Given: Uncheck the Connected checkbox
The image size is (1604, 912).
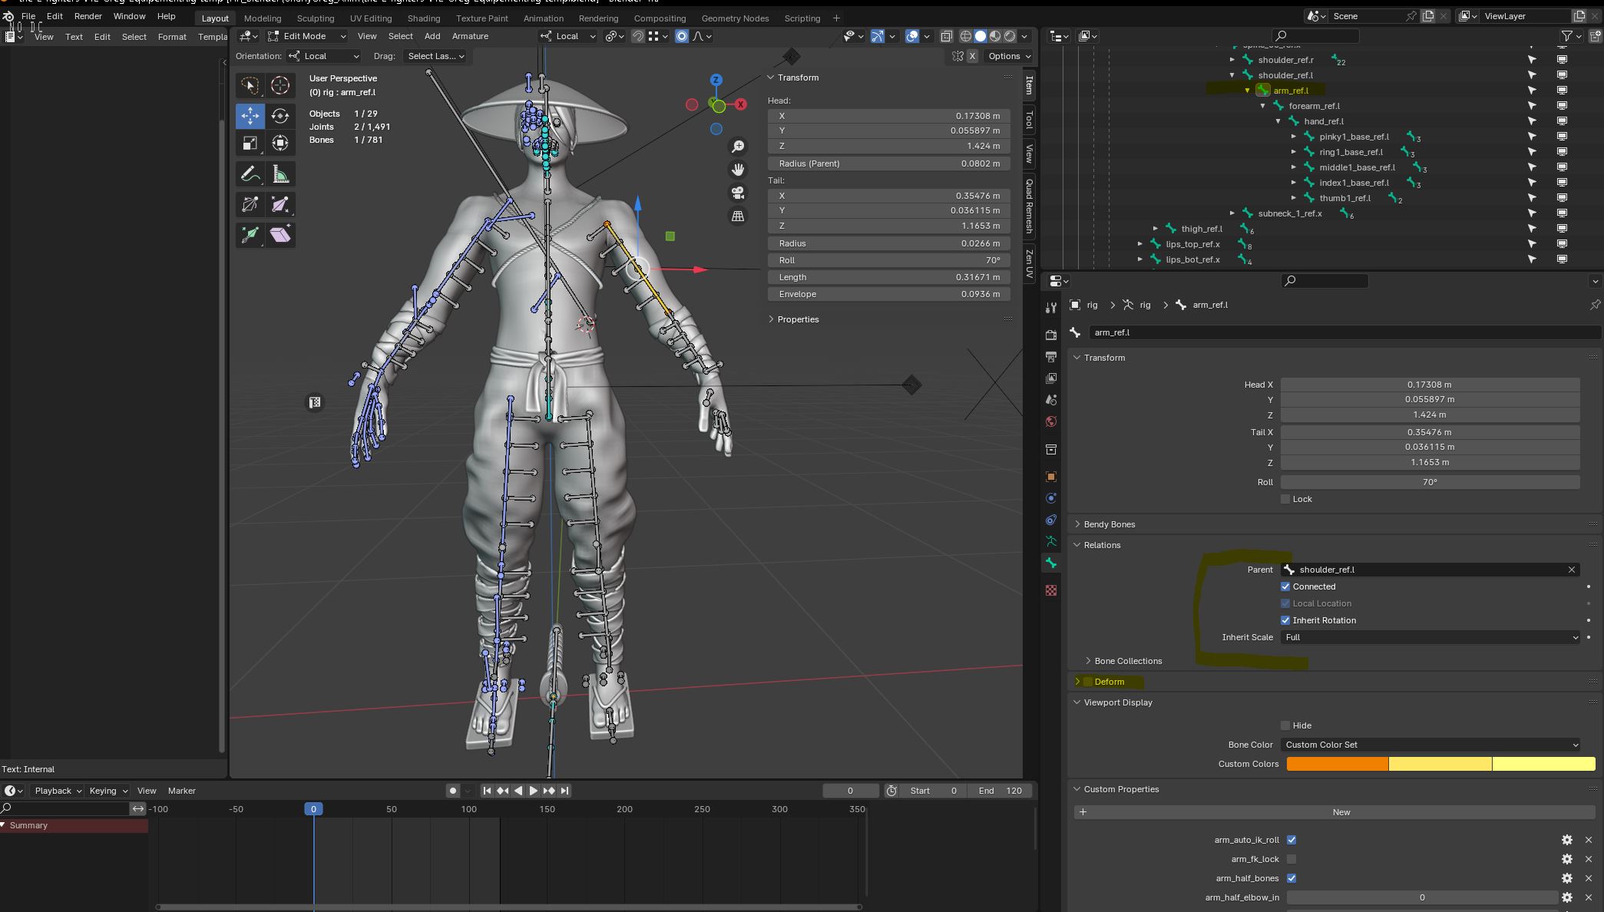Looking at the screenshot, I should click(1285, 587).
